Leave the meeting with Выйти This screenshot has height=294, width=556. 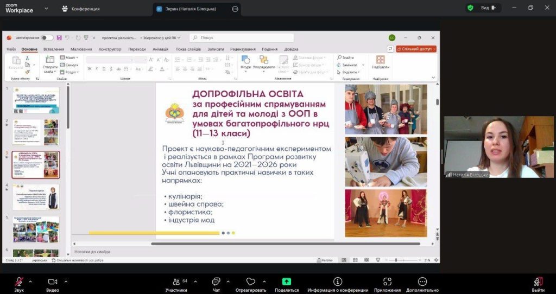pos(538,282)
